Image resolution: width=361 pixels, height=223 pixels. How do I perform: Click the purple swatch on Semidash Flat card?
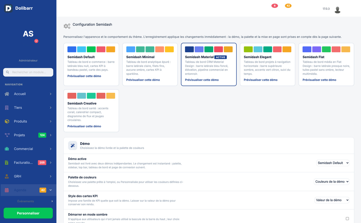(317, 49)
